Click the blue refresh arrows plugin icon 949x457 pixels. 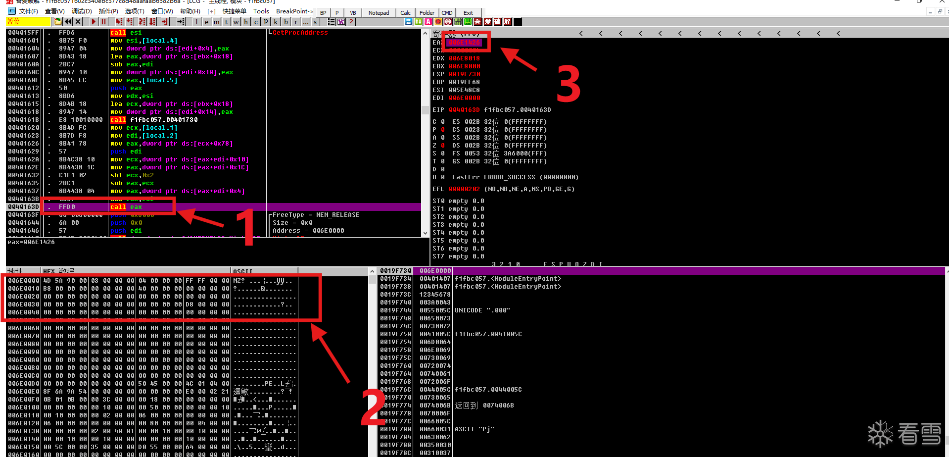[409, 22]
